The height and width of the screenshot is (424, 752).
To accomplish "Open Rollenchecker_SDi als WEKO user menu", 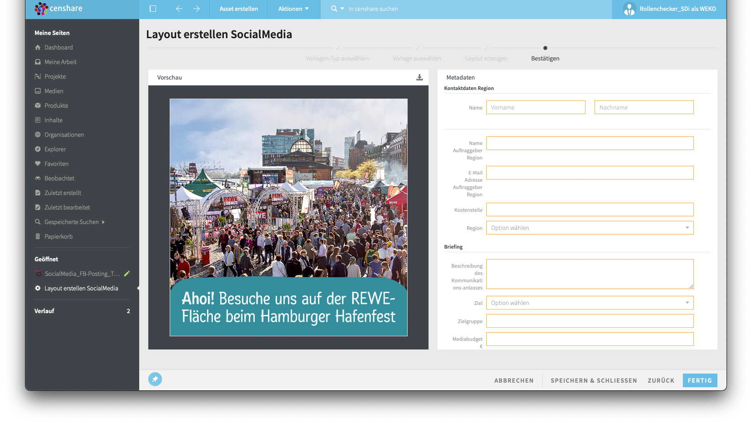I will tap(669, 9).
